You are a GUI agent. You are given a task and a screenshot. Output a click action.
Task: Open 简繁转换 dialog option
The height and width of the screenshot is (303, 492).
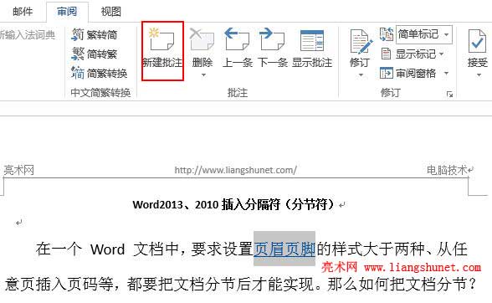click(99, 73)
